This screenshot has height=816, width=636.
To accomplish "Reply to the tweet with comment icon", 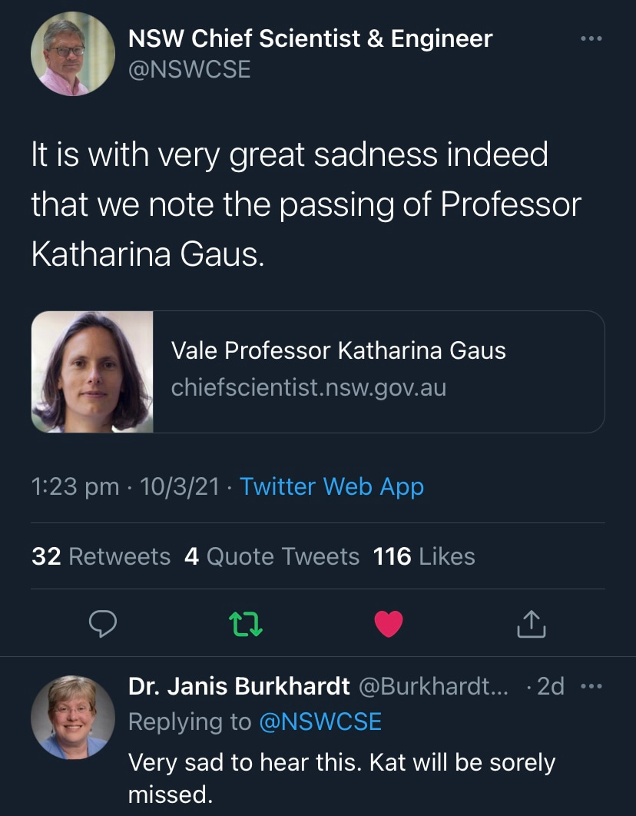I will [x=102, y=625].
